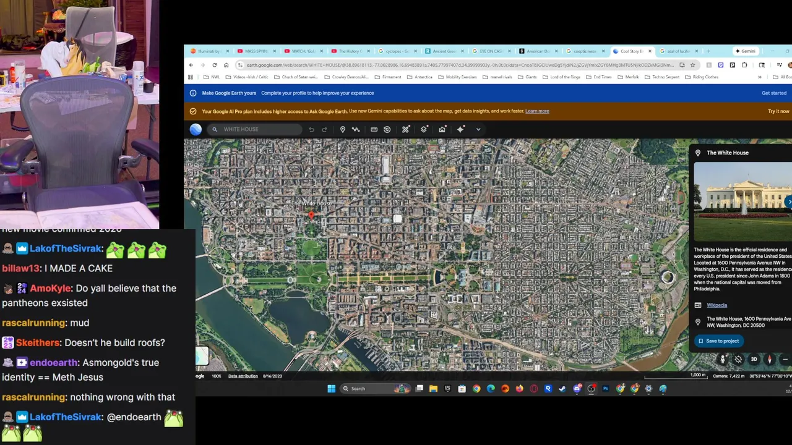Toggle the 3D view button

click(754, 359)
